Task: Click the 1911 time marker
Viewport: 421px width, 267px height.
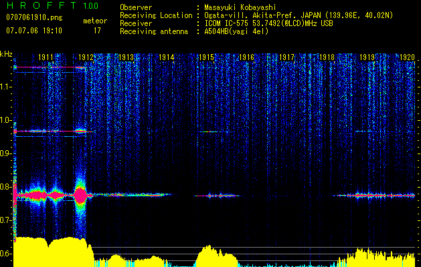Action: point(46,57)
